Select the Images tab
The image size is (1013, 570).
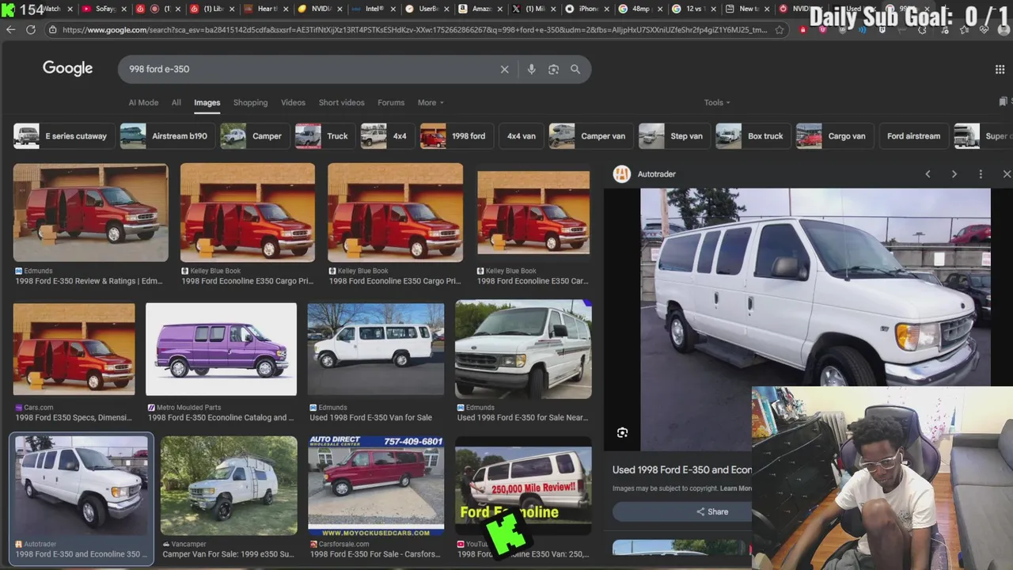[x=207, y=103]
